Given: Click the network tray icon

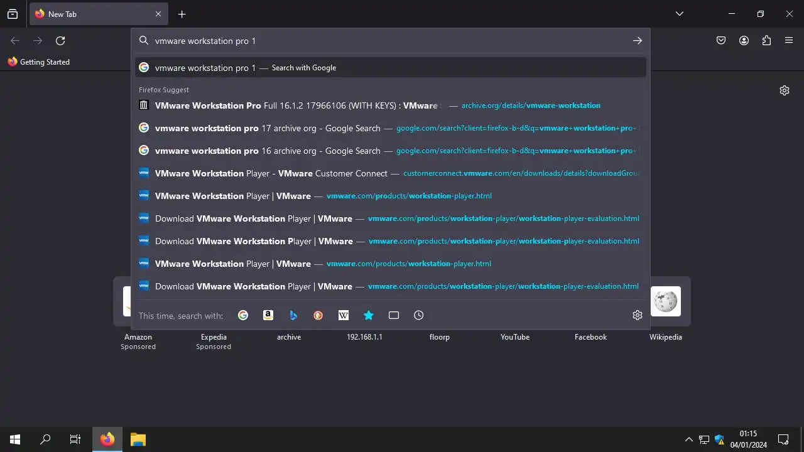Looking at the screenshot, I should [704, 439].
